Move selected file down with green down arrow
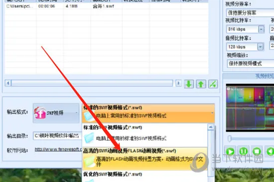Screen dimensions: 274x182 click(x=189, y=84)
